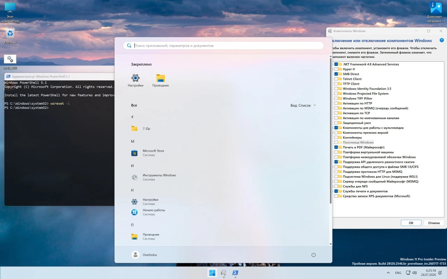The width and height of the screenshot is (447, 279).
Task: Open PowerShell icon on the taskbar
Action: (235, 273)
